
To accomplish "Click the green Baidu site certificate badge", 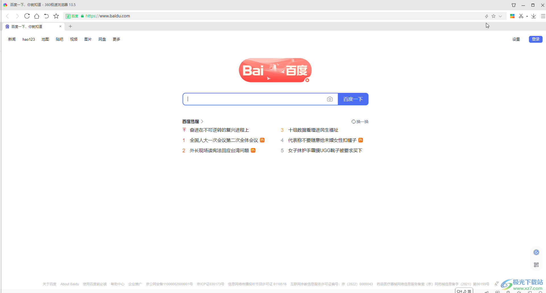I will pos(72,16).
